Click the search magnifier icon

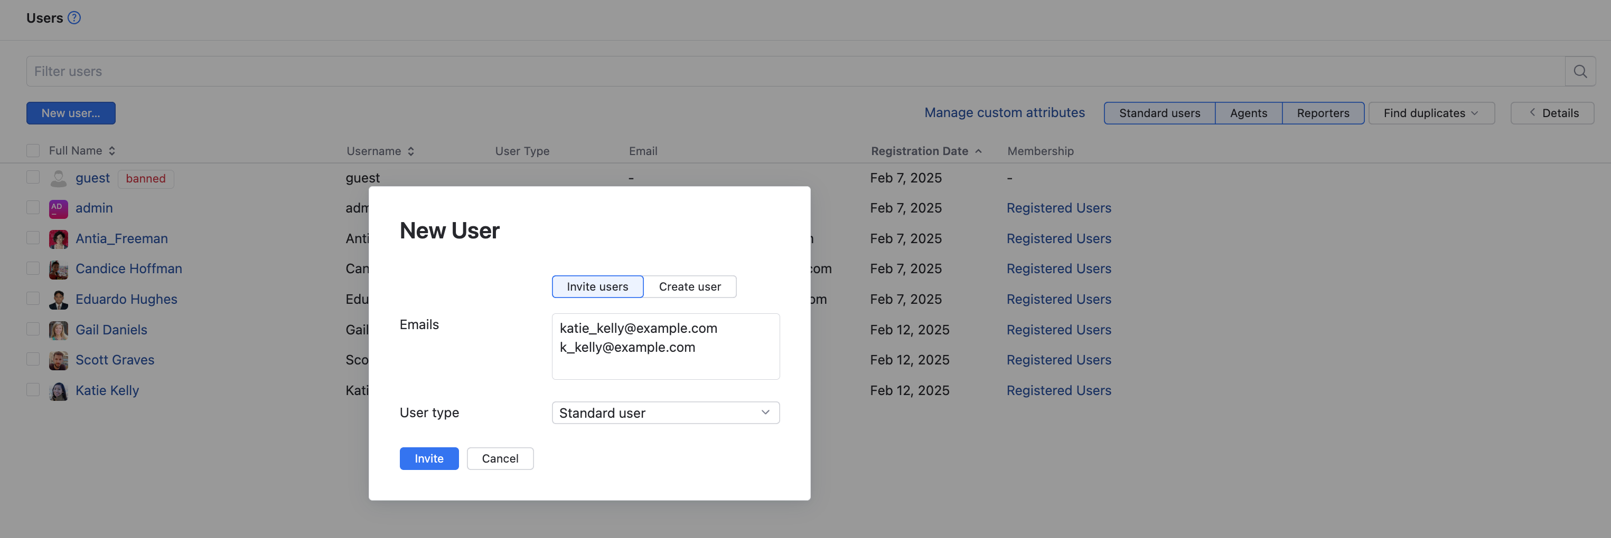(1580, 71)
